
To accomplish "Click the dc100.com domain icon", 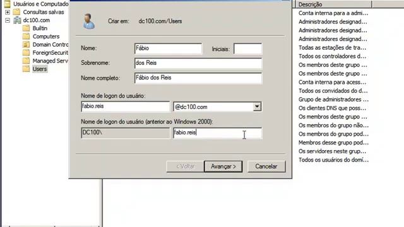I will tap(17, 20).
